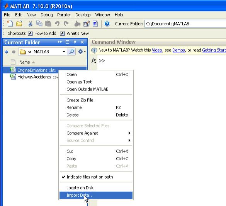Click the Cut scissors toolbar icon
Image resolution: width=226 pixels, height=206 pixels.
click(30, 24)
